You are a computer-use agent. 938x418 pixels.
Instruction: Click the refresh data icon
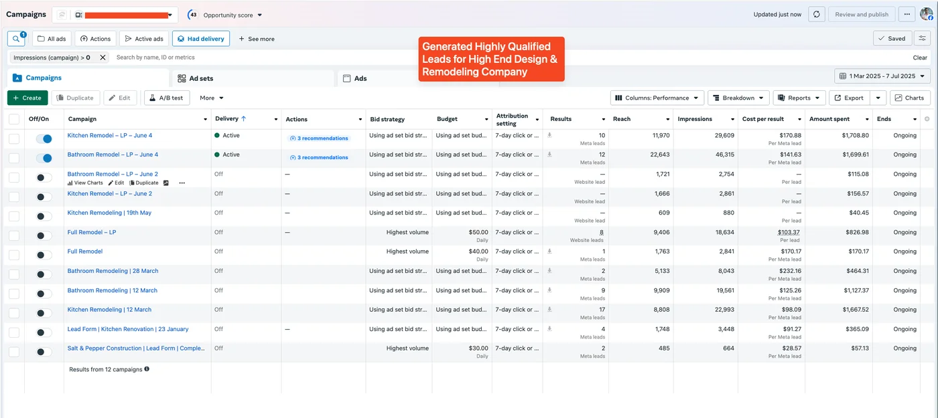click(815, 14)
